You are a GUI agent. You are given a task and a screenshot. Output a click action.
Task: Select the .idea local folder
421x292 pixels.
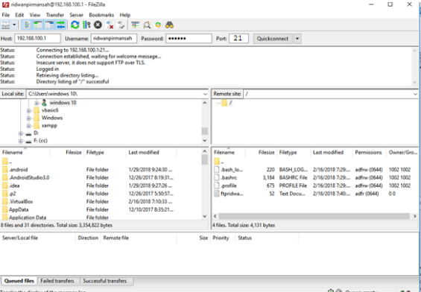tap(14, 185)
